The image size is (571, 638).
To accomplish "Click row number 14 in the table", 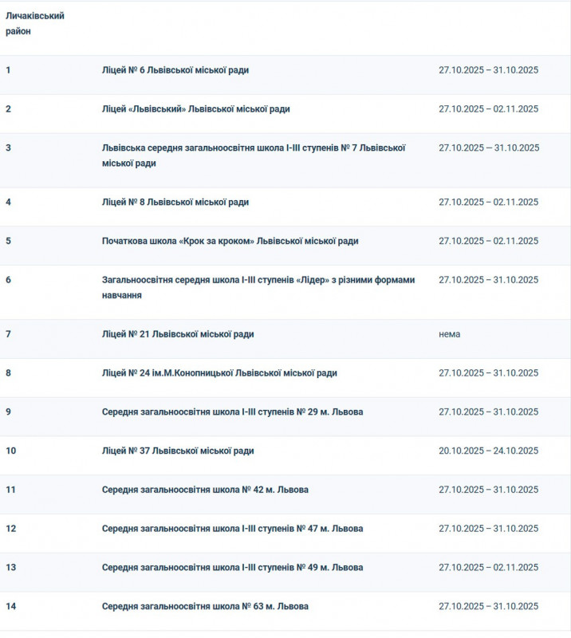I will pos(11,607).
